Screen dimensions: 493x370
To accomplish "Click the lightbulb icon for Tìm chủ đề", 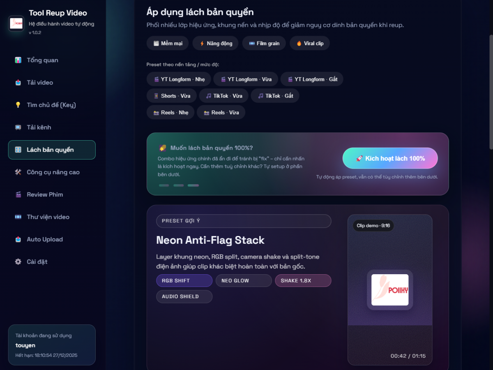I will click(x=18, y=105).
